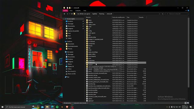Viewport: 194px width, 109px height.
Task: Select the launcher_custom_skins file
Action: pos(94,78)
